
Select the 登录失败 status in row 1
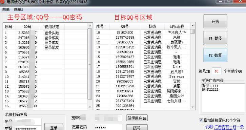pyautogui.click(x=52, y=33)
